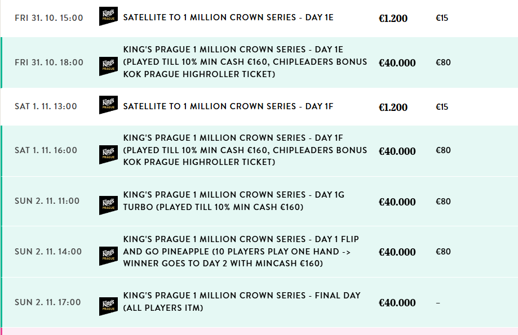Click King's Prague logo beside Satellite Day 1F
The width and height of the screenshot is (518, 335).
[x=108, y=105]
